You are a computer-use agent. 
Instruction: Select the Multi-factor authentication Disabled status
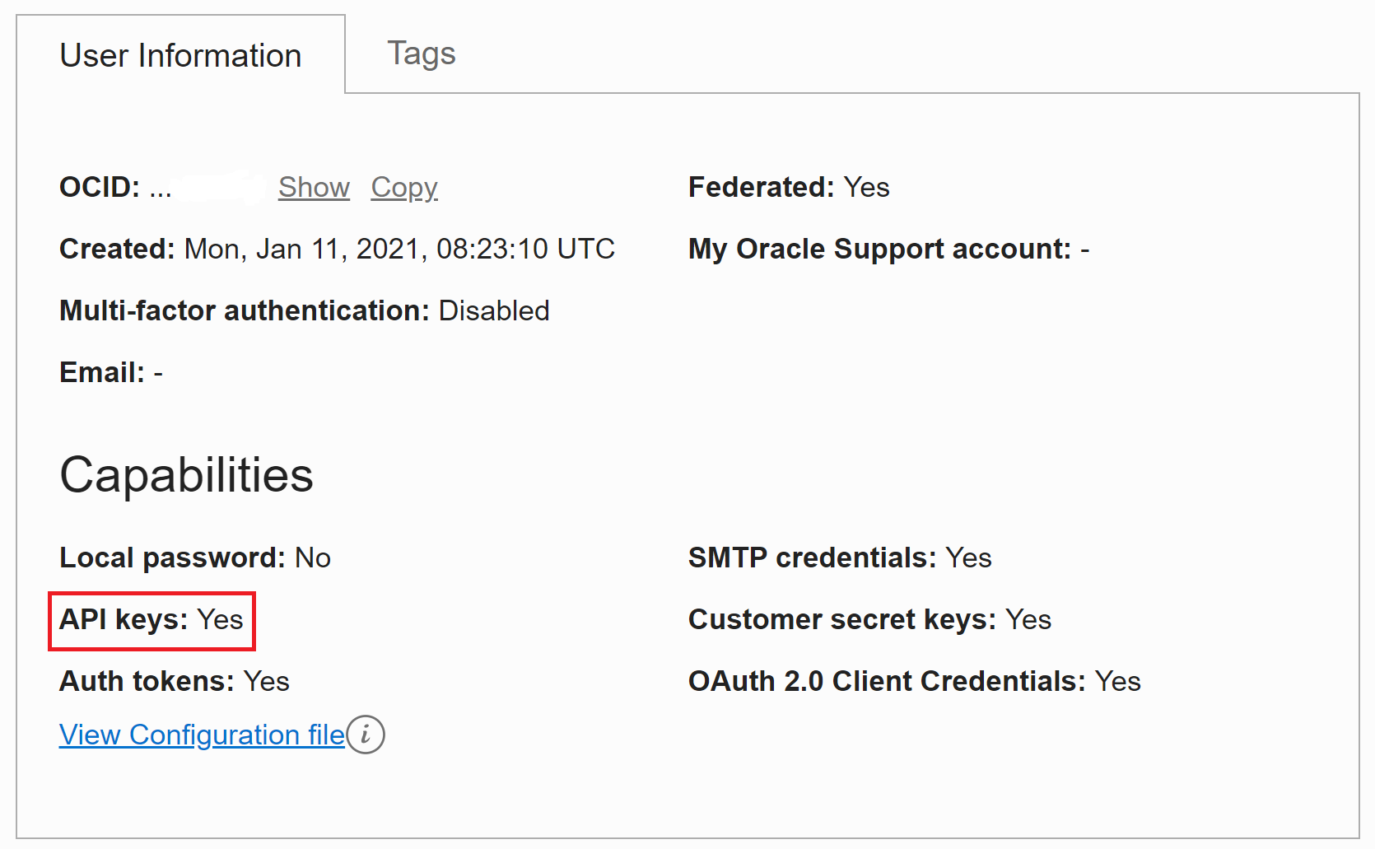pyautogui.click(x=493, y=310)
